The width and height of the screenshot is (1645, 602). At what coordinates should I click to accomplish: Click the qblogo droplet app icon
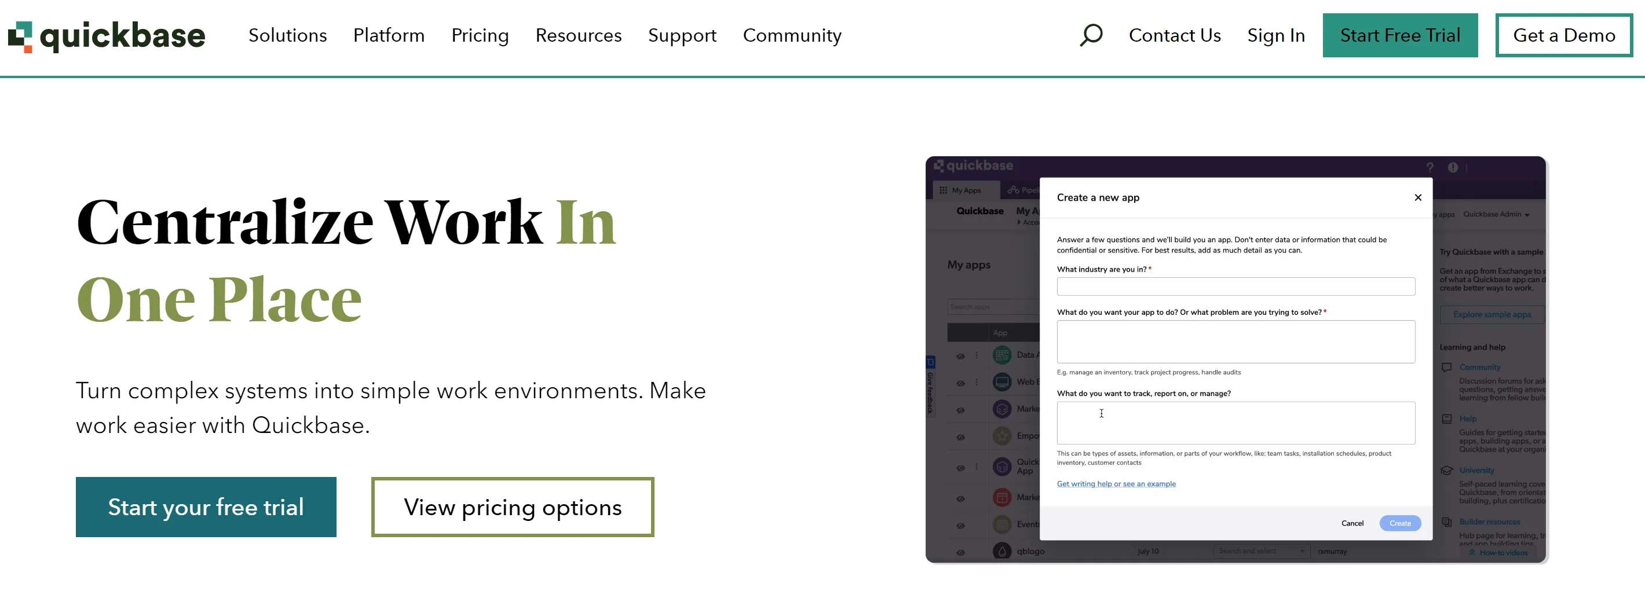point(1002,551)
